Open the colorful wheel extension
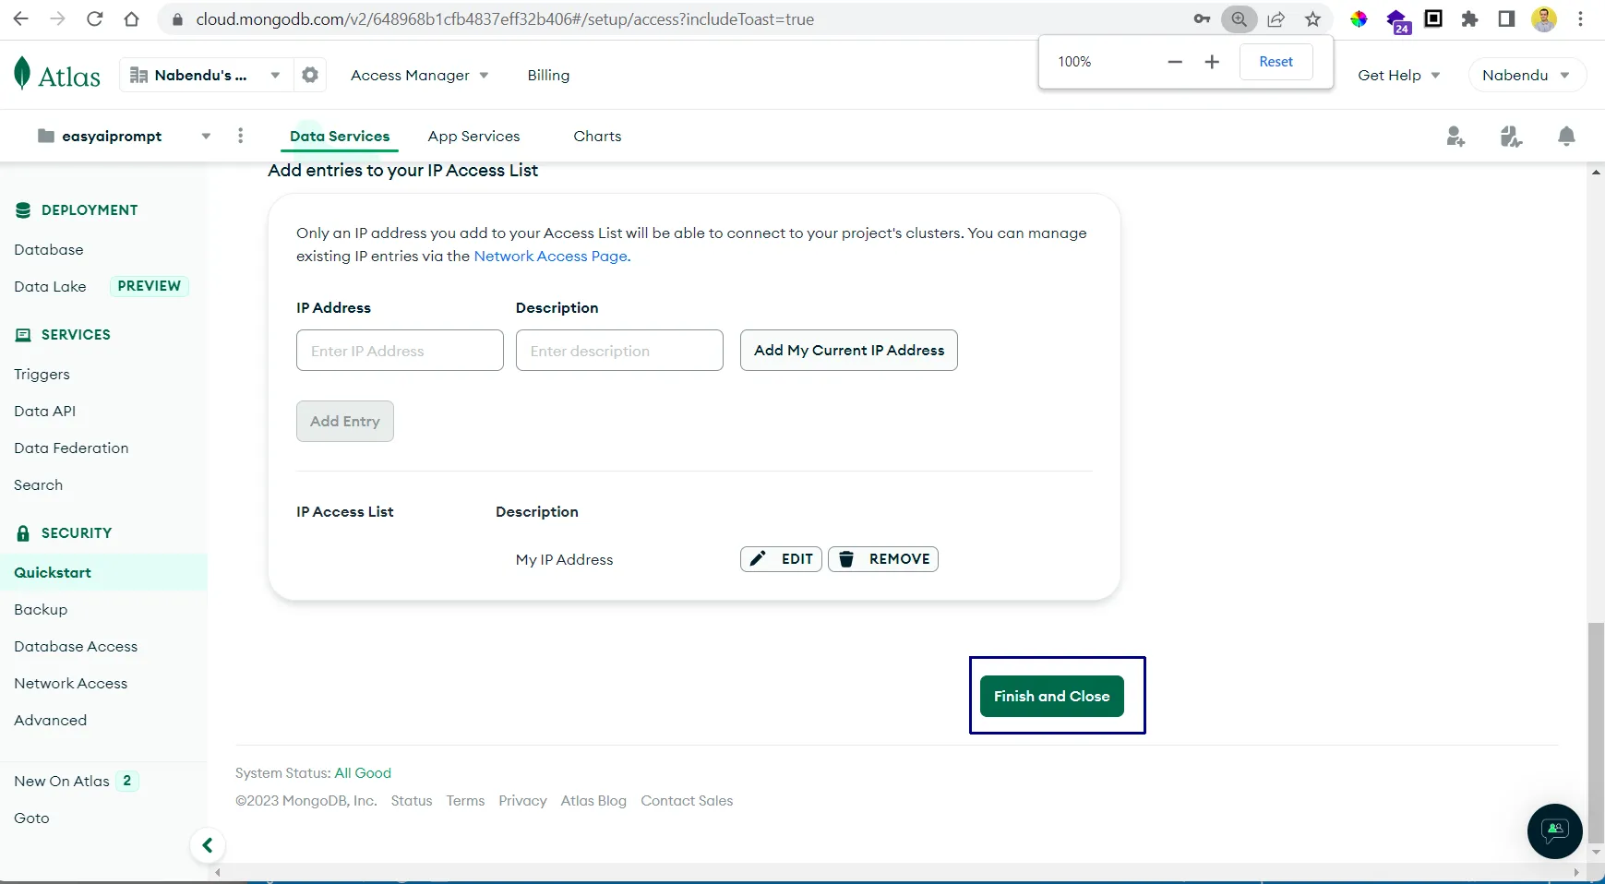This screenshot has width=1605, height=884. (x=1359, y=18)
